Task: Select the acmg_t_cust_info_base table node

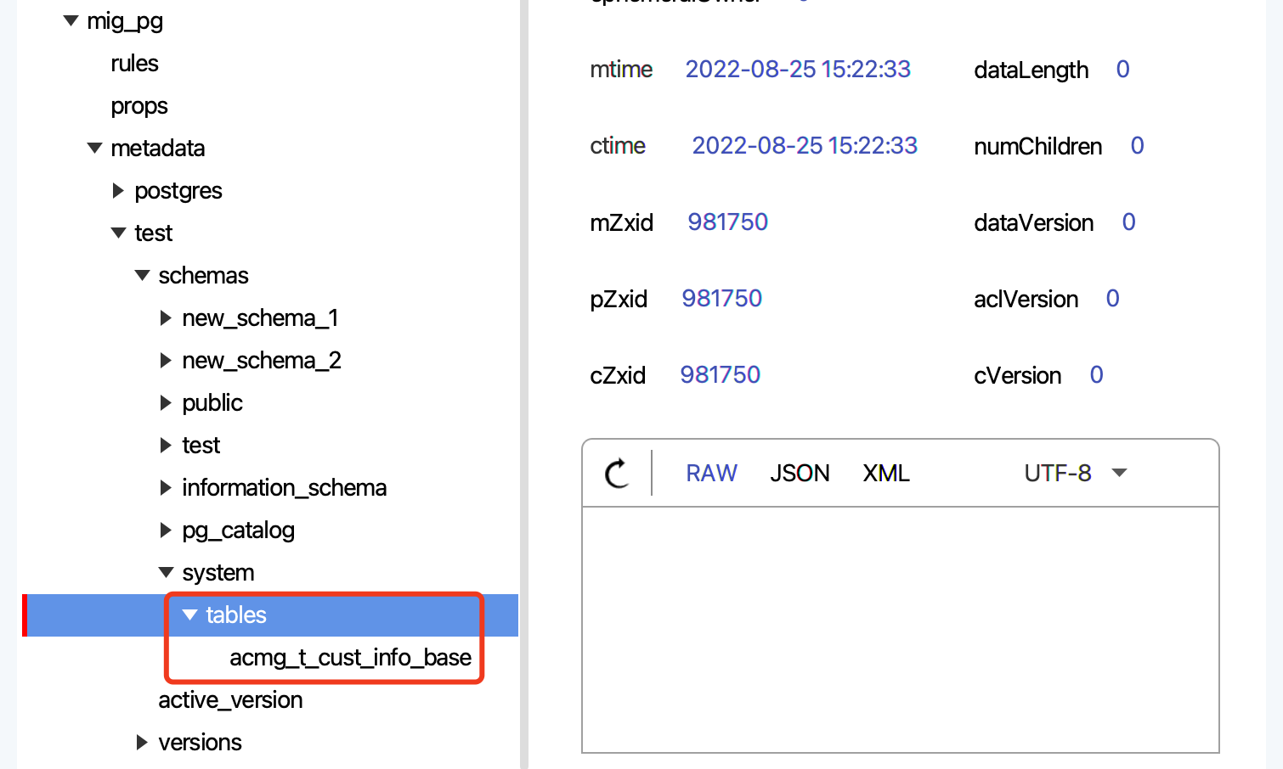Action: click(x=349, y=657)
